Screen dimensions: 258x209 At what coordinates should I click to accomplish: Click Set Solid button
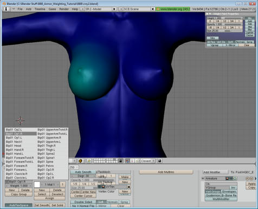(x=57, y=205)
